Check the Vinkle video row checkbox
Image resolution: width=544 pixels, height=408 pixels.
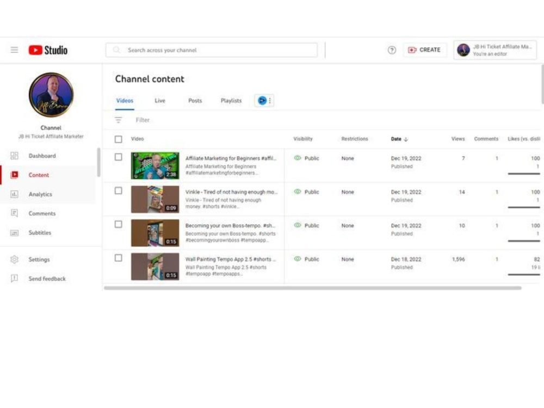[x=118, y=191]
